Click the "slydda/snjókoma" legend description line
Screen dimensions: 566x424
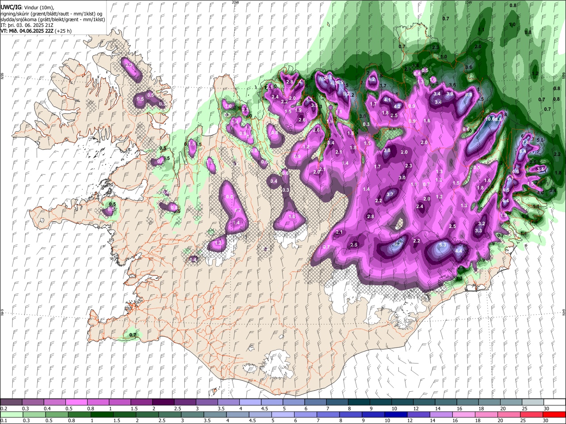pyautogui.click(x=53, y=19)
